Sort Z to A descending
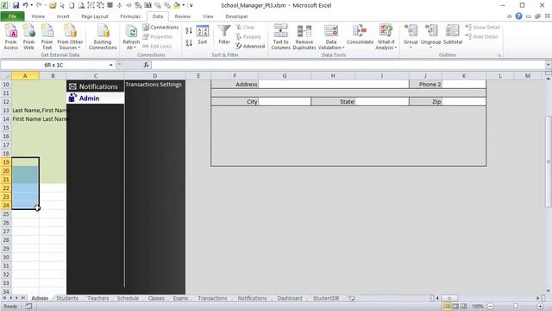The image size is (552, 311). click(x=189, y=42)
